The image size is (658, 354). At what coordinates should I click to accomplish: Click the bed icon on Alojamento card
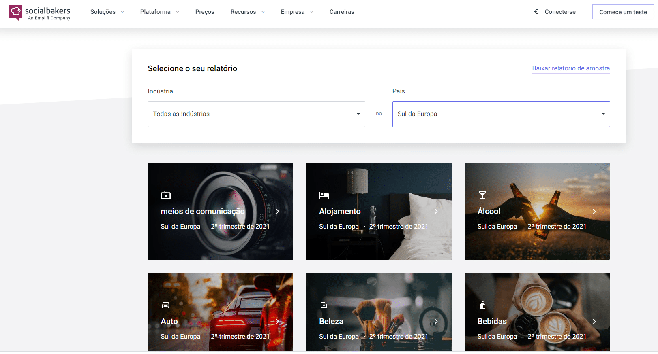(x=324, y=195)
